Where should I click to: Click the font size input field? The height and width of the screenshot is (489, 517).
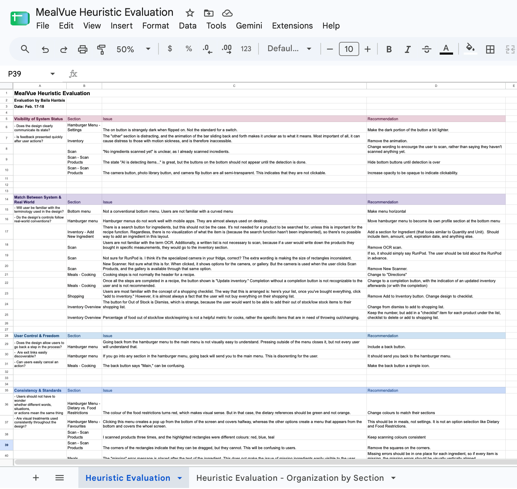click(349, 49)
